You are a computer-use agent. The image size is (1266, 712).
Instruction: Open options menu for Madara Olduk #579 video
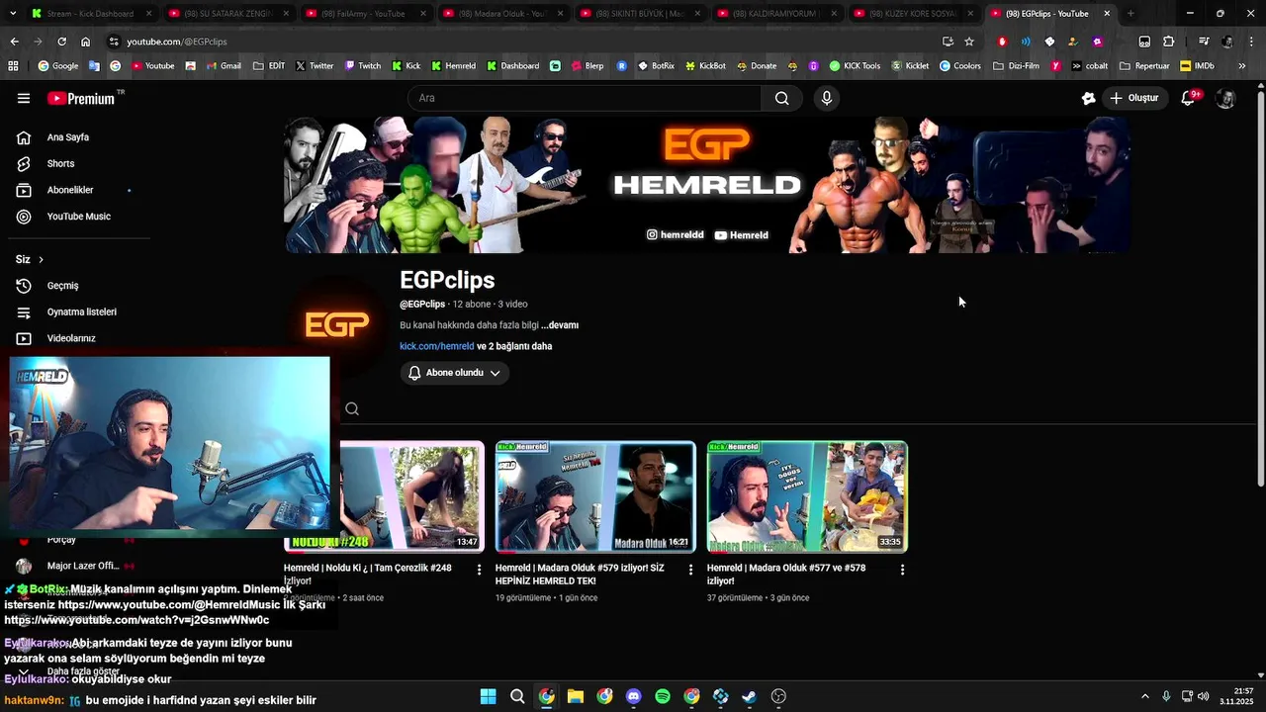(x=690, y=570)
